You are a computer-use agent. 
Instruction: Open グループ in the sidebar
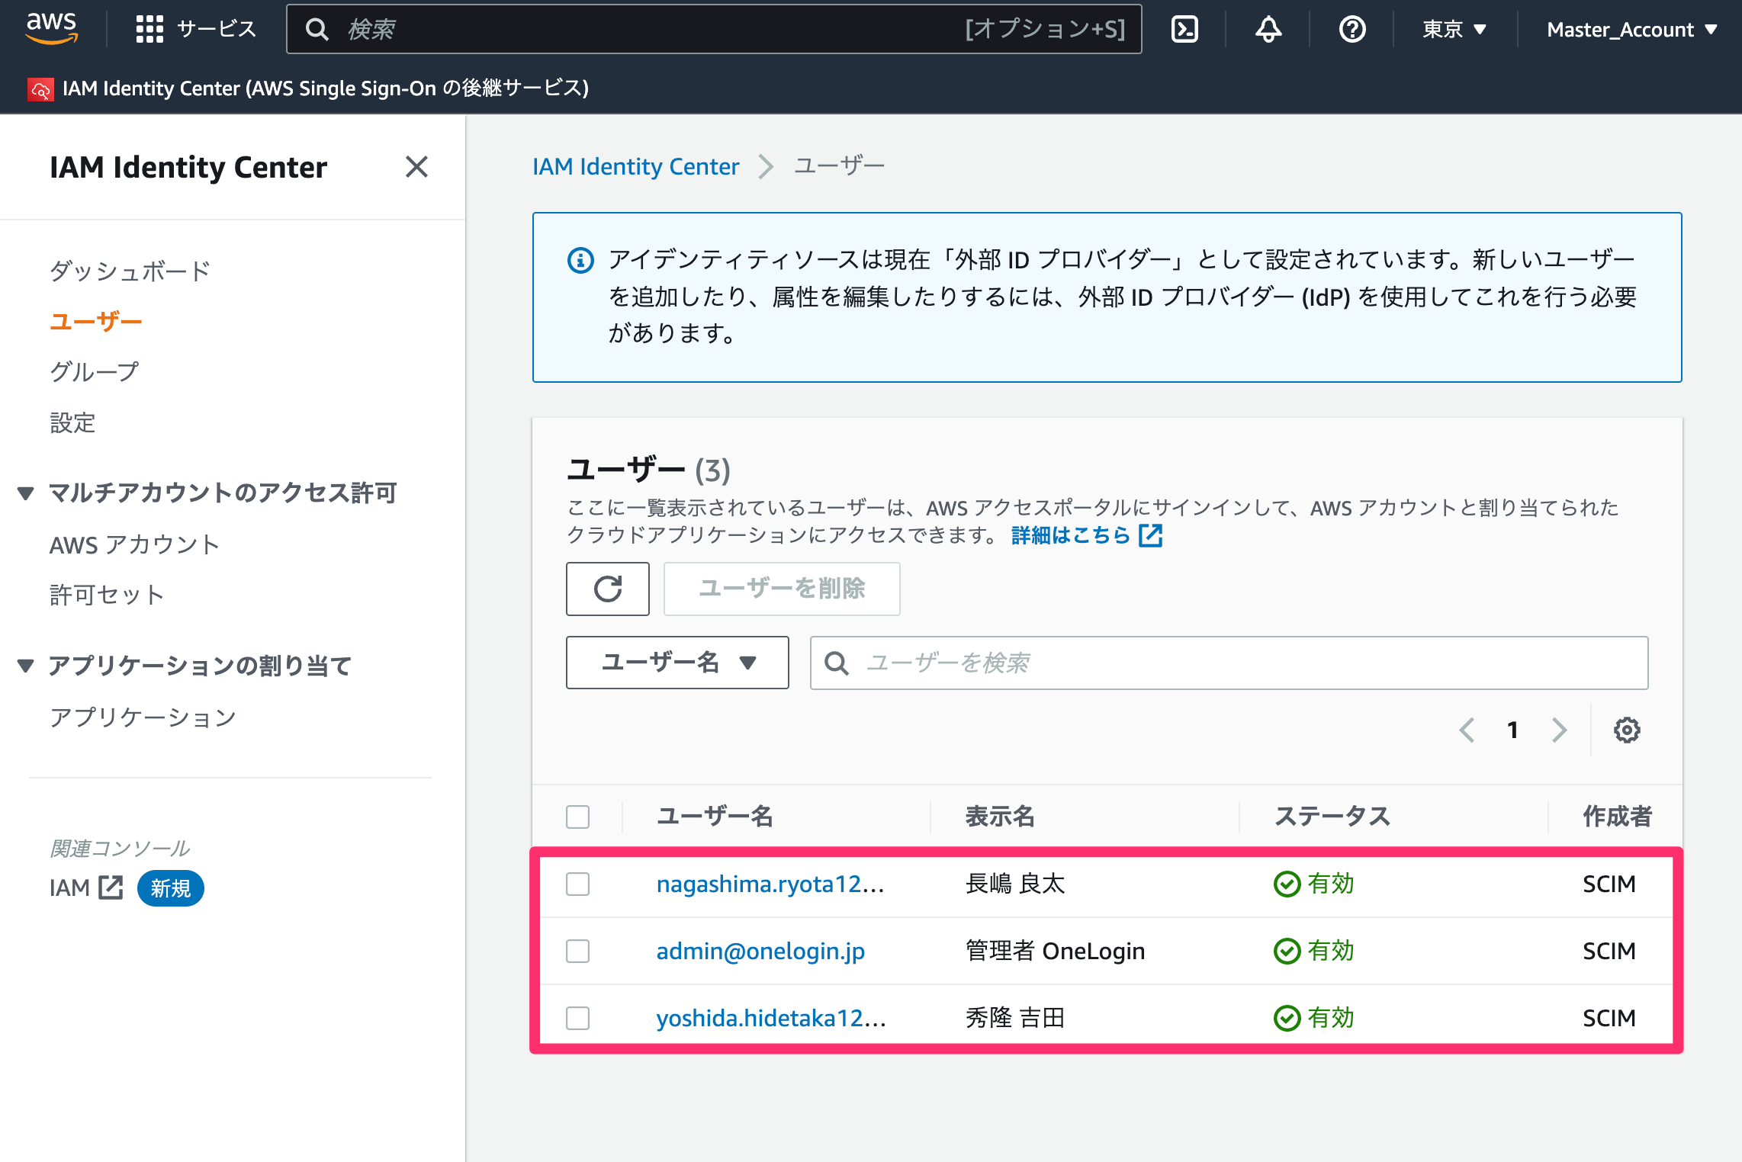(x=95, y=371)
